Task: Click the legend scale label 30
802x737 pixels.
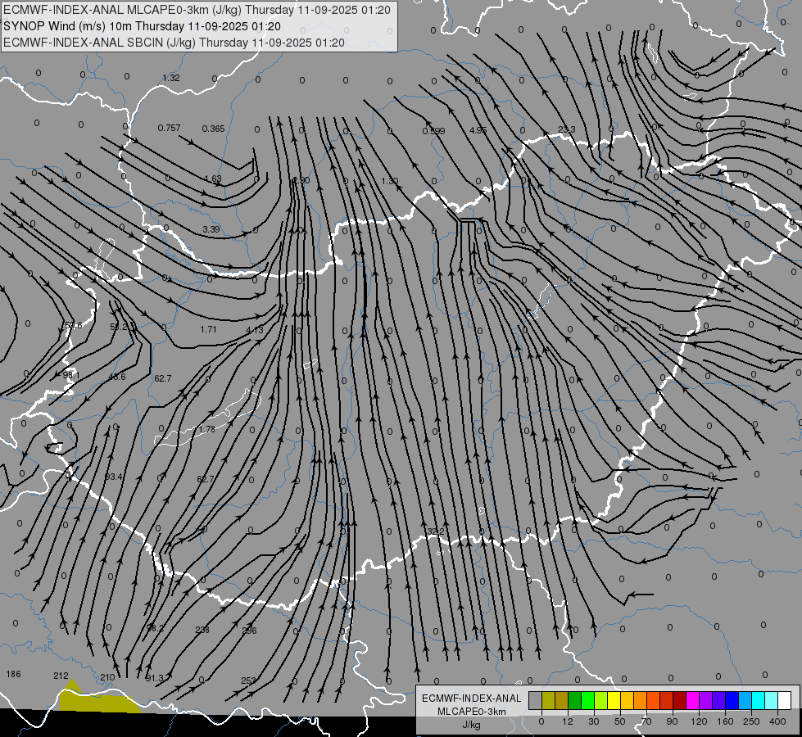Action: (x=594, y=721)
